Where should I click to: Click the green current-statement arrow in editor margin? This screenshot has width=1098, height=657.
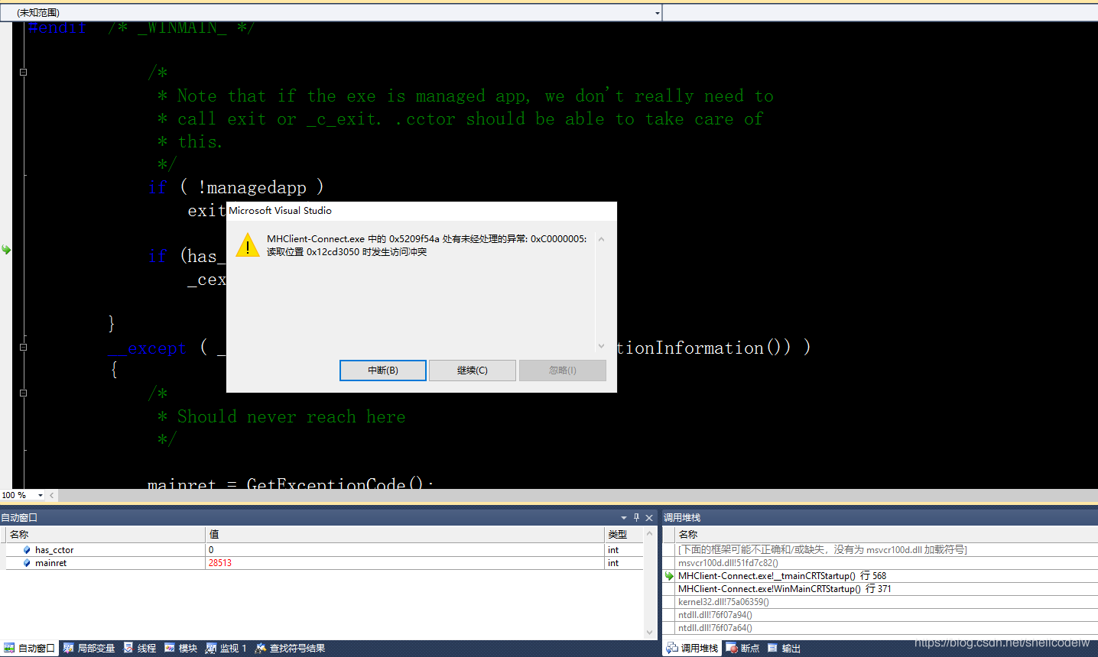pyautogui.click(x=6, y=250)
